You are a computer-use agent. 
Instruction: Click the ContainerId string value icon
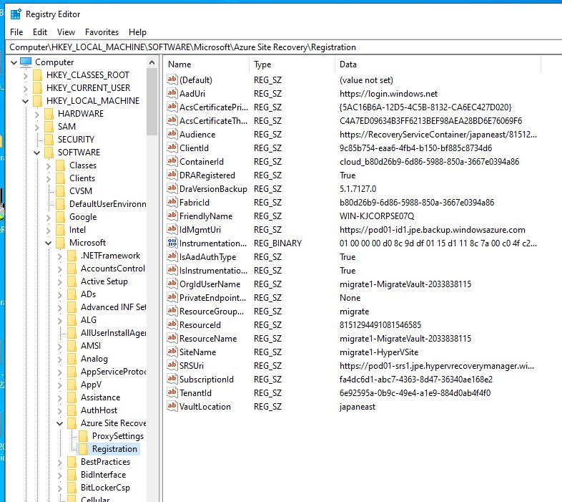click(172, 162)
